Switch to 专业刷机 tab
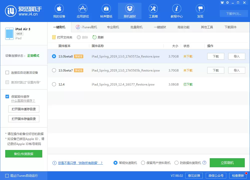The image size is (250, 180). [x=113, y=27]
